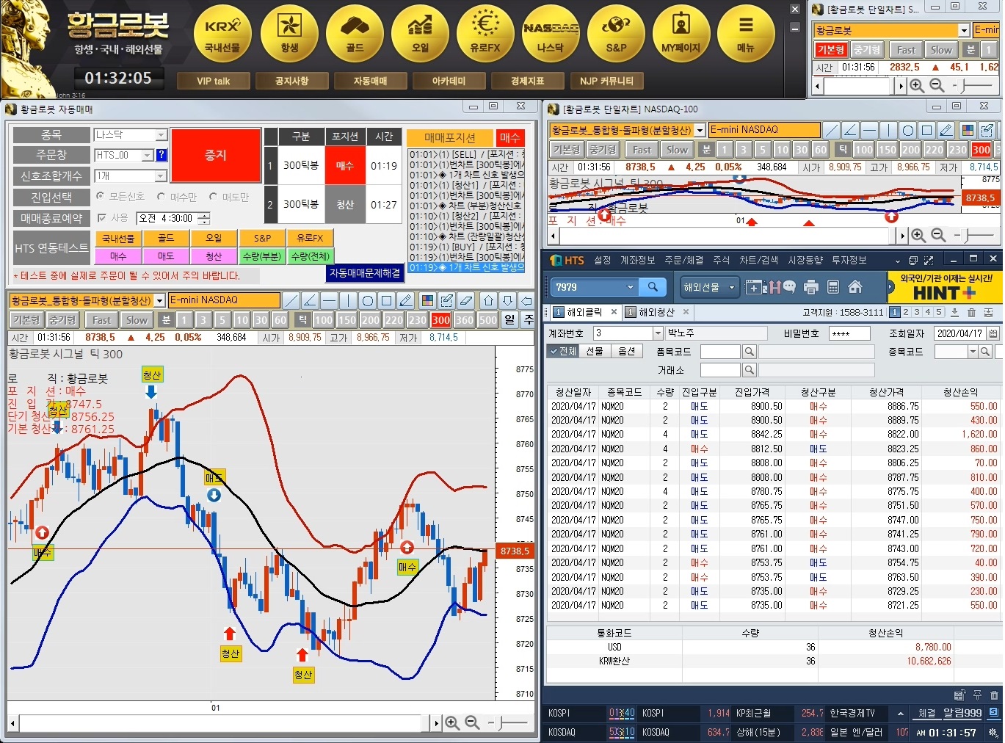Click the 비밀번호 password field

[x=849, y=333]
